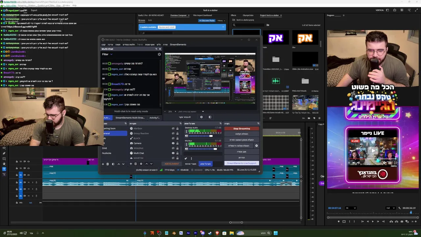Mute track A1 with M button

tap(28, 182)
